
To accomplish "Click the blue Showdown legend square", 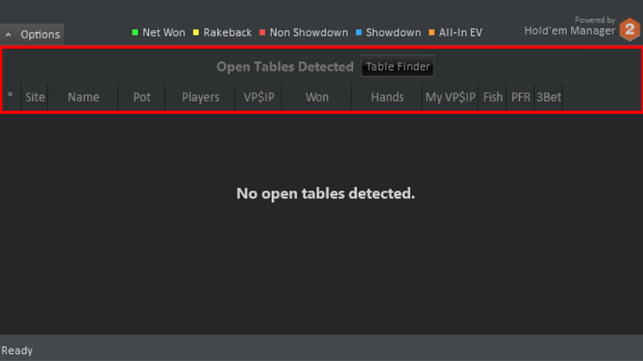I will tap(359, 32).
